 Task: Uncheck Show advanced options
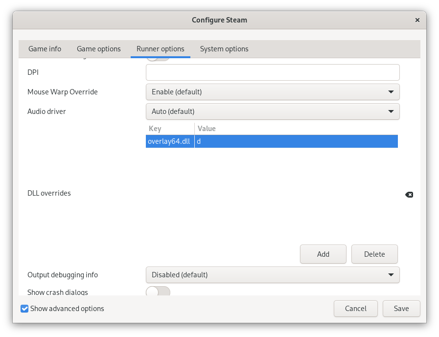pyautogui.click(x=24, y=309)
